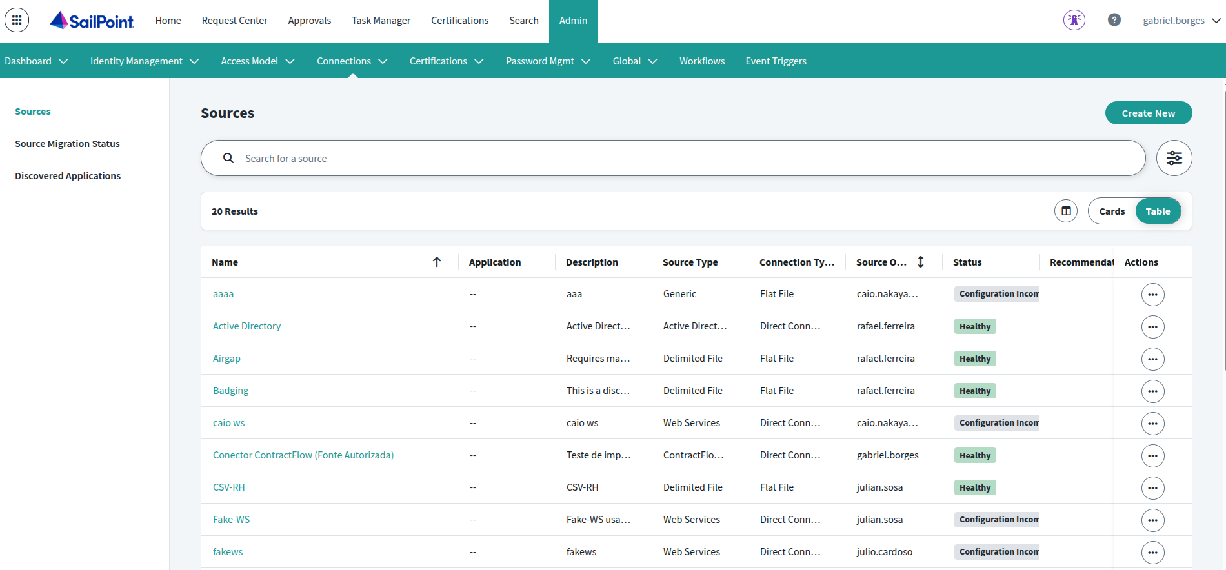The height and width of the screenshot is (570, 1226).
Task: Open actions menu for CSV-RH row
Action: coord(1152,488)
